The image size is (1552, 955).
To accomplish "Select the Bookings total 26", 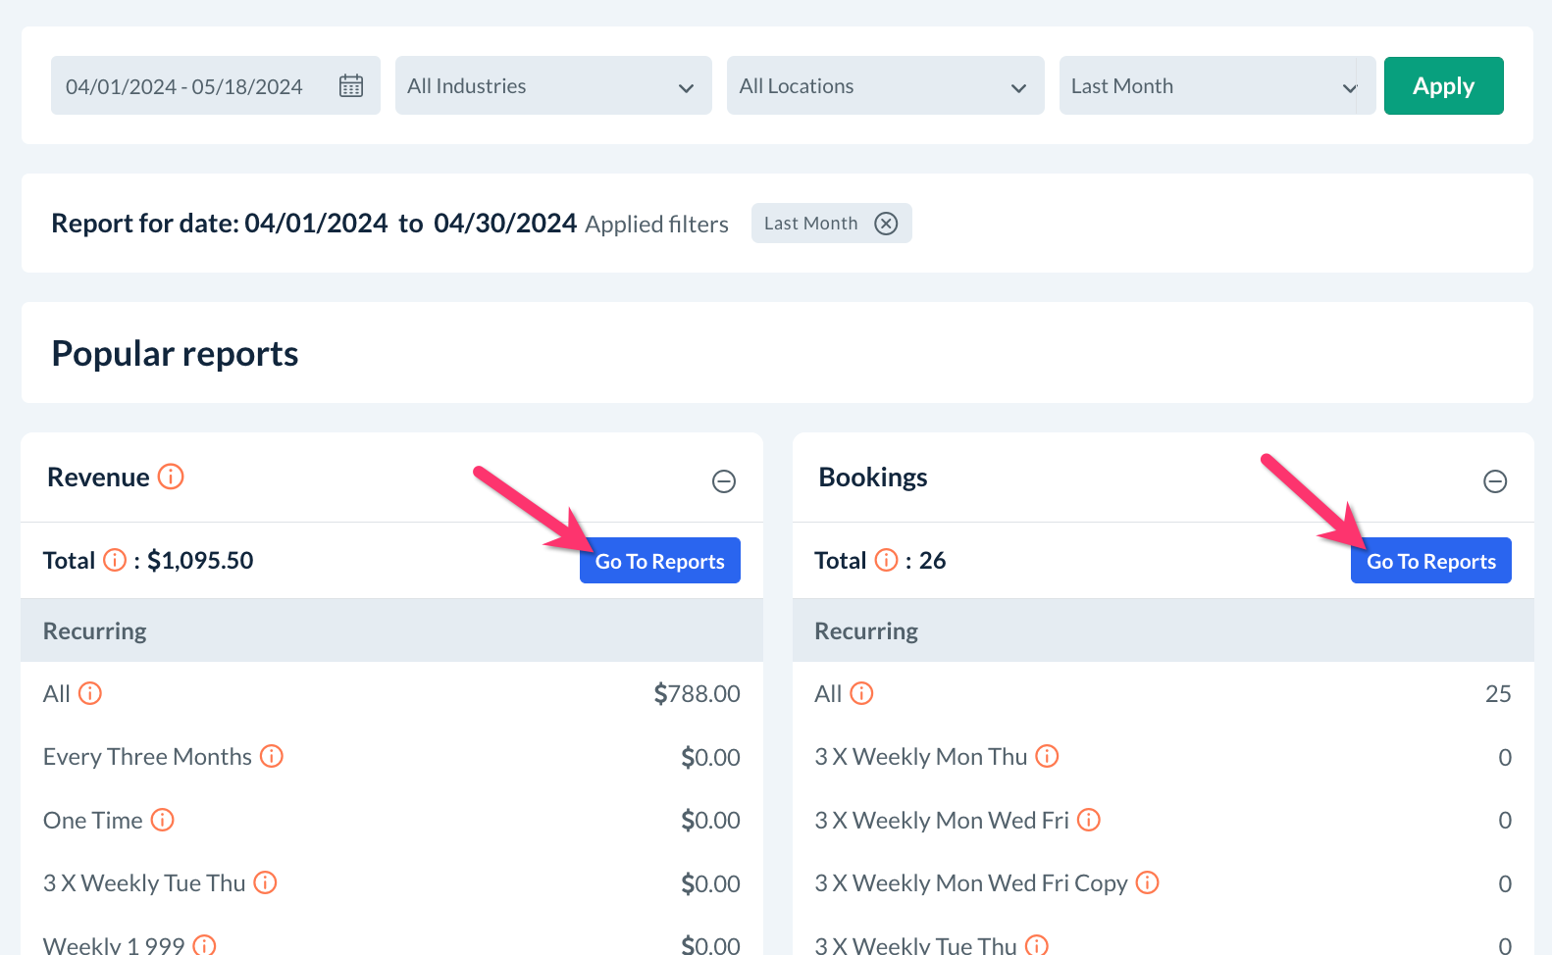I will [932, 561].
